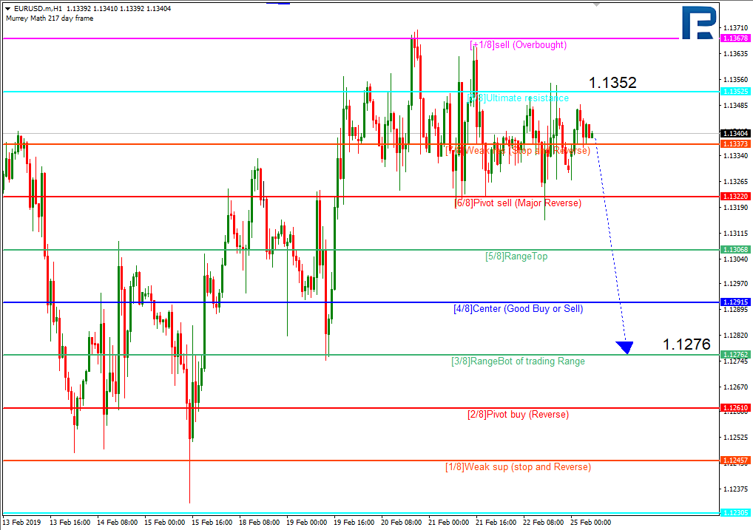Click the 1.1276 target price annotation
This screenshot has height=530, width=753.
pyautogui.click(x=686, y=344)
